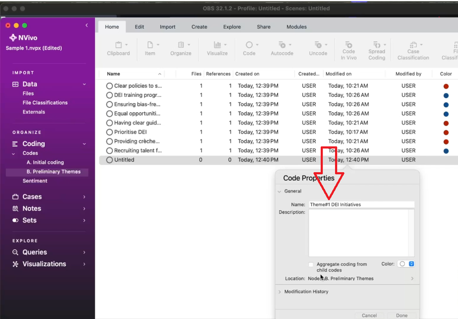Click the Name field in Code Properties
Viewport: 458px width, 319px height.
point(361,205)
